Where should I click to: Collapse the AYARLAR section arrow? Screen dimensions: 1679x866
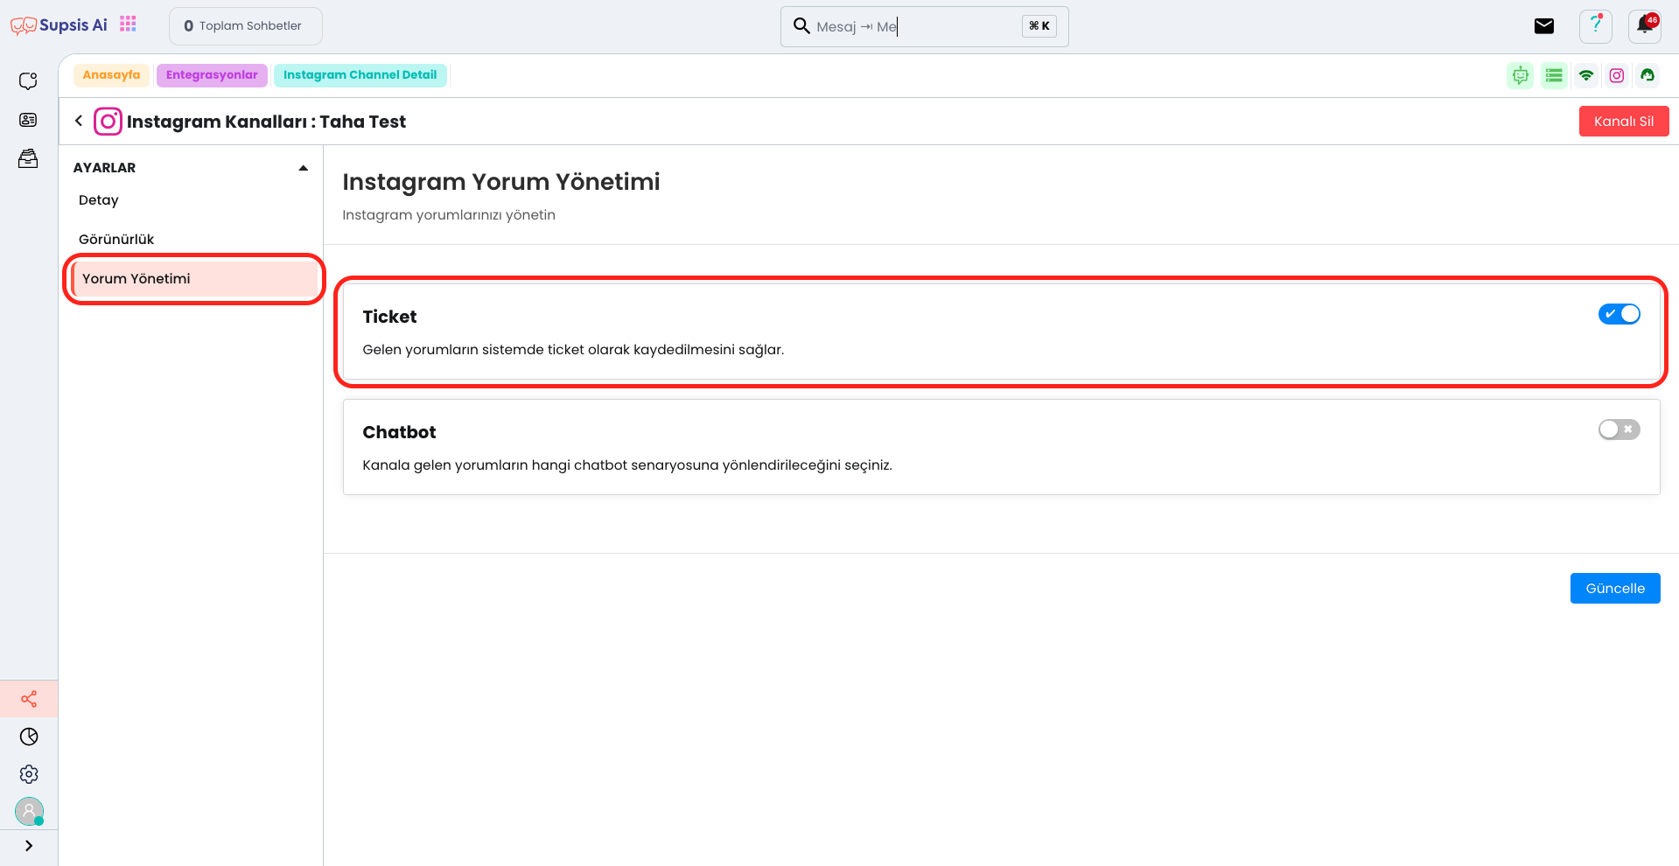(304, 168)
